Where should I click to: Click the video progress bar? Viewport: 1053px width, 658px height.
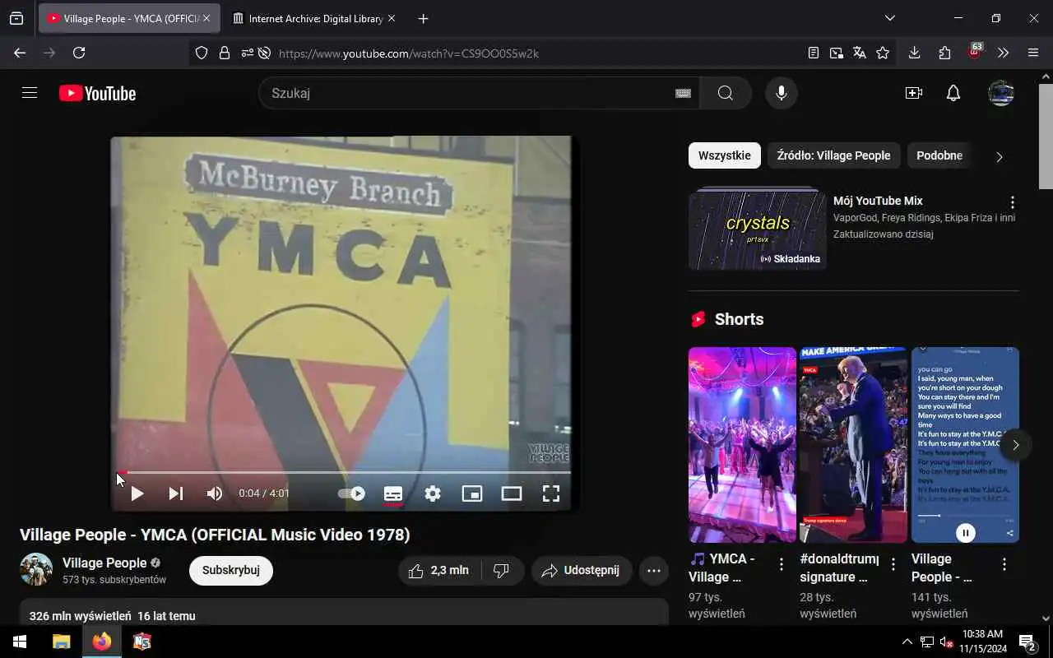(344, 473)
